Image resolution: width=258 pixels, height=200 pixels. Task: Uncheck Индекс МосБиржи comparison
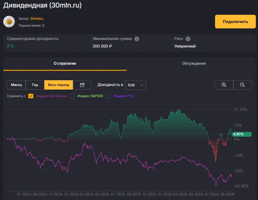point(31,96)
